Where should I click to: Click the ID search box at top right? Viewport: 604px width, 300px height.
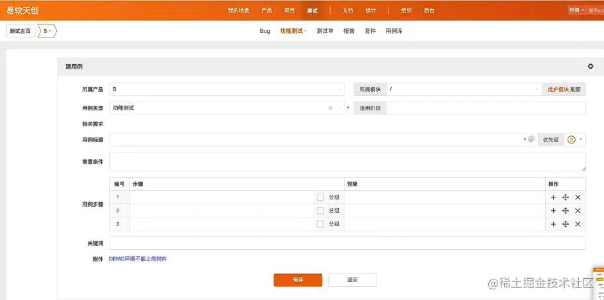595,11
